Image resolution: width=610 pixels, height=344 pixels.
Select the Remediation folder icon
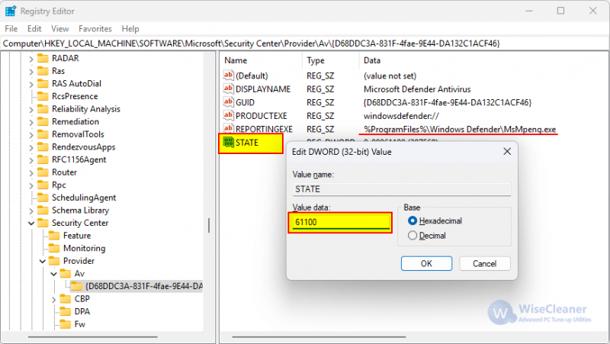43,121
